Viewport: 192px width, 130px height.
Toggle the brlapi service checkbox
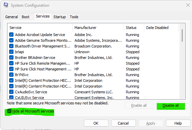[x=11, y=52]
